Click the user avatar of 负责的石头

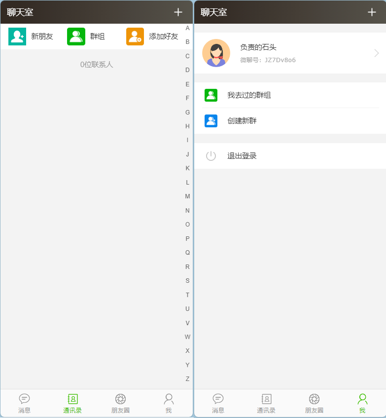216,53
